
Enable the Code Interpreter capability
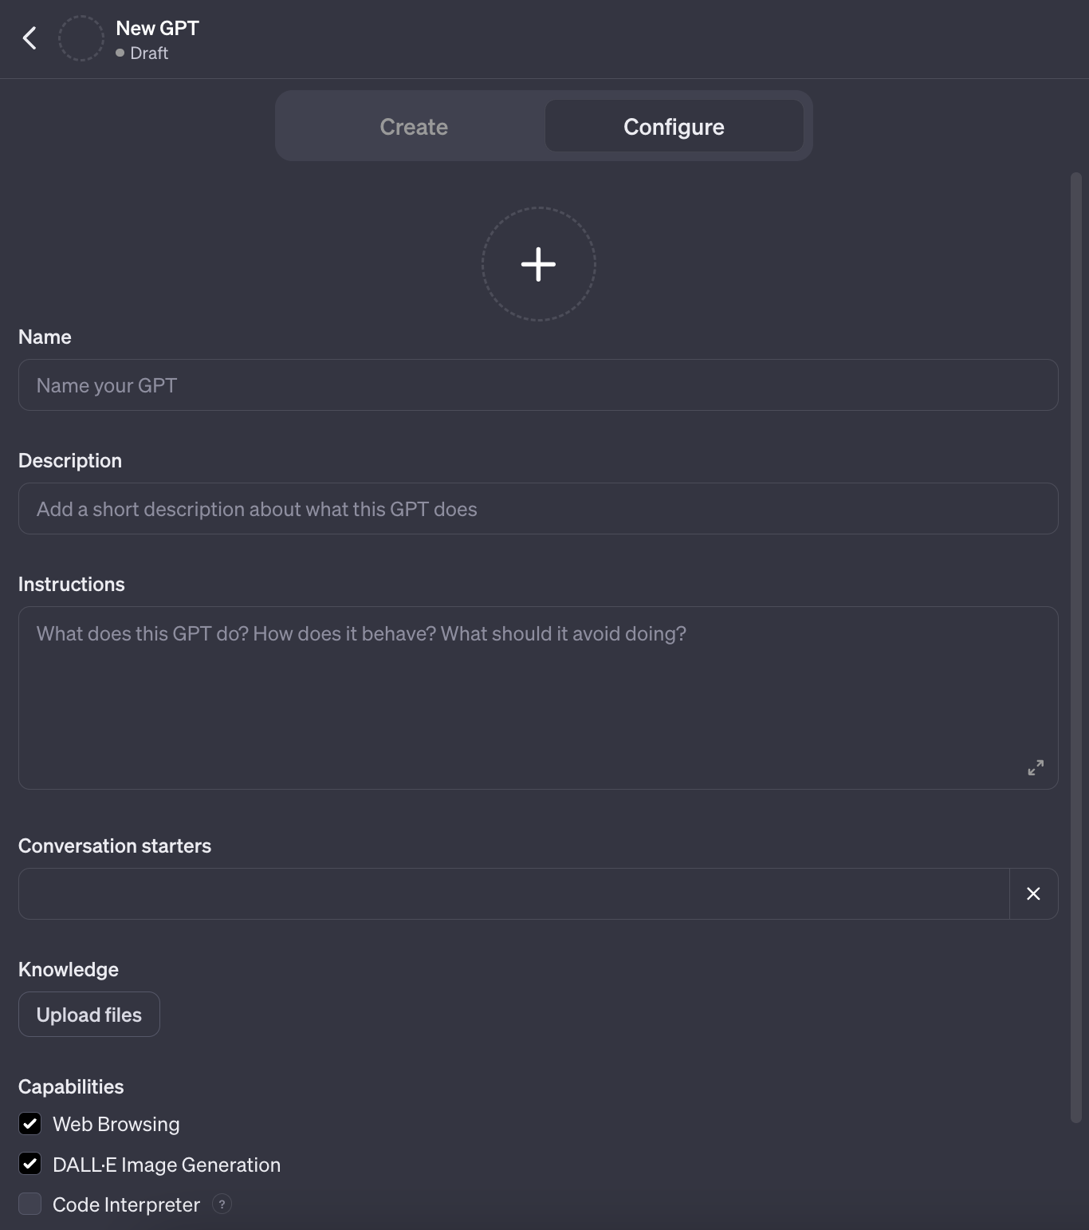(x=29, y=1203)
